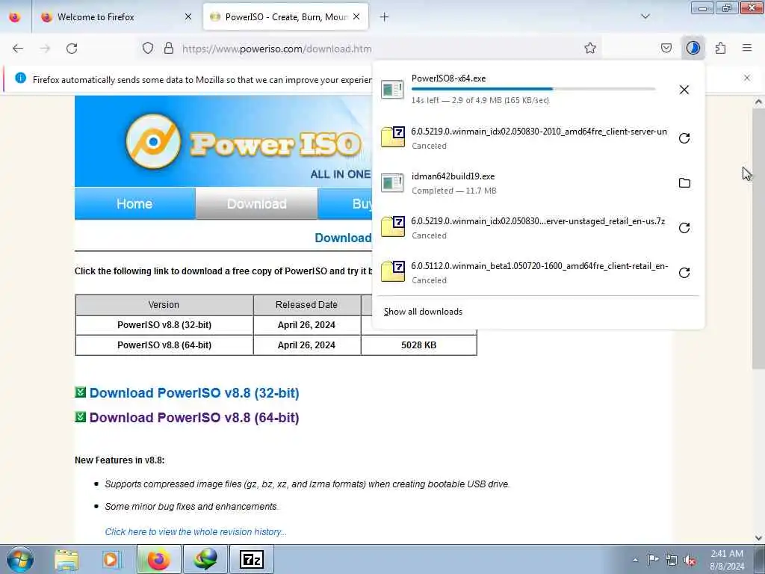Select the PowerISO - Create, Burn tab
The width and height of the screenshot is (765, 574).
[285, 17]
